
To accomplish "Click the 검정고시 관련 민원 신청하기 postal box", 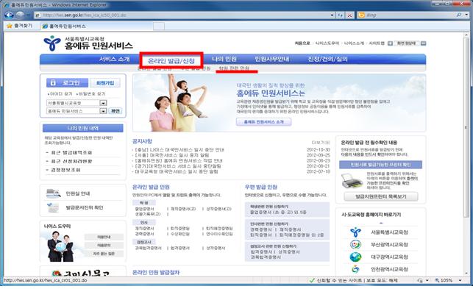I will [x=287, y=251].
